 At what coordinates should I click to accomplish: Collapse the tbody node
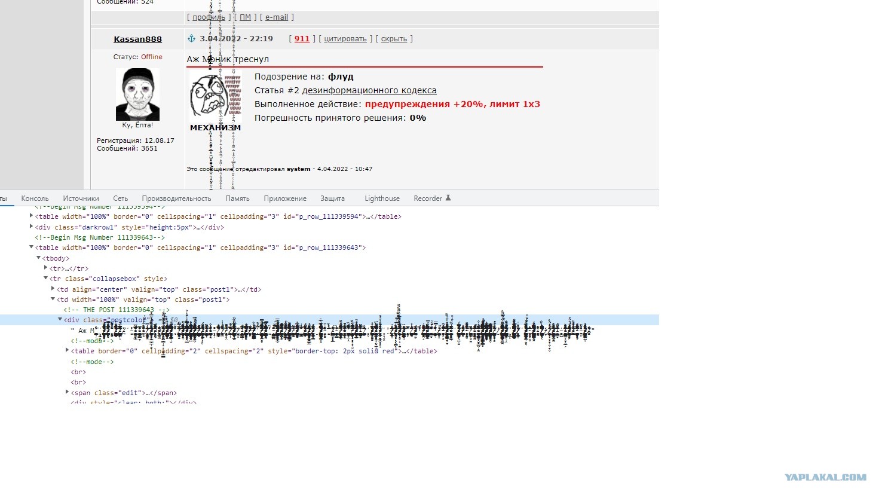(x=38, y=258)
